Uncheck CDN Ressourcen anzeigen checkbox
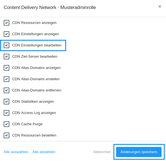 (x=6, y=23)
